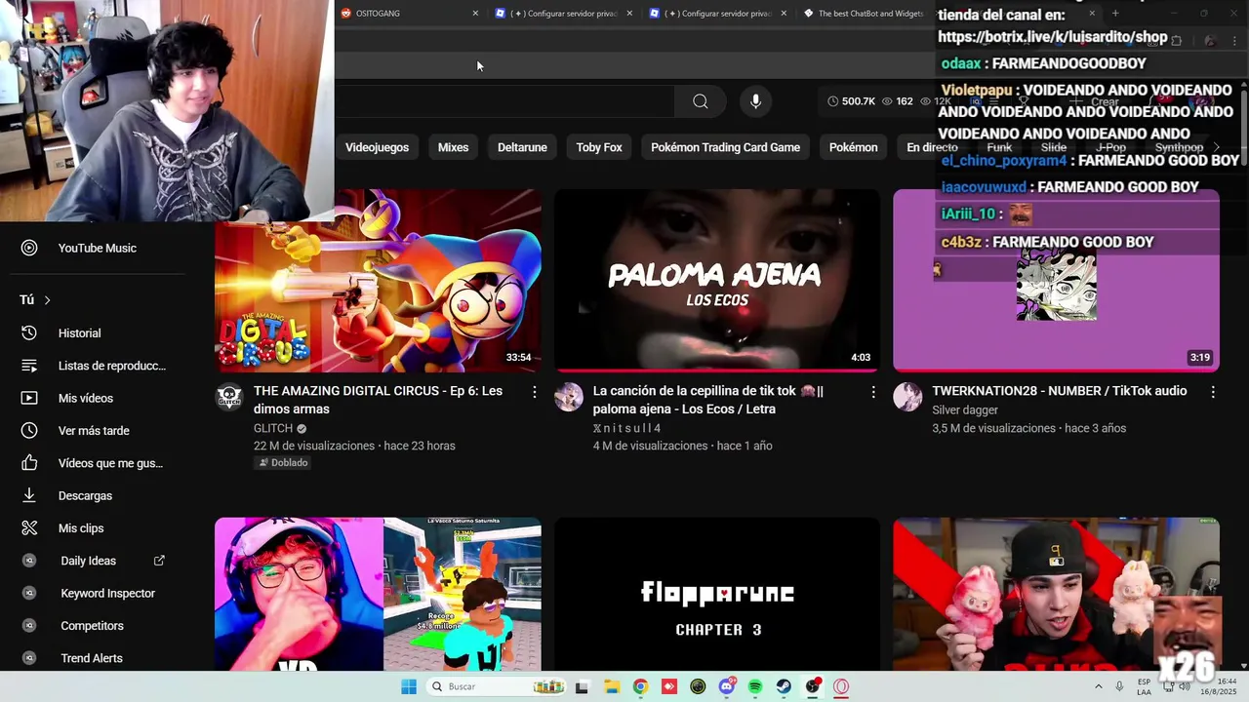
Task: Expand the Tú section chevron
Action: [x=47, y=300]
